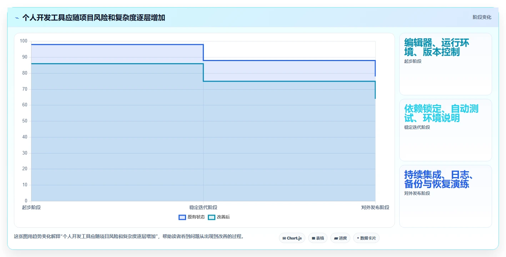Click the 进度 chip

340,238
